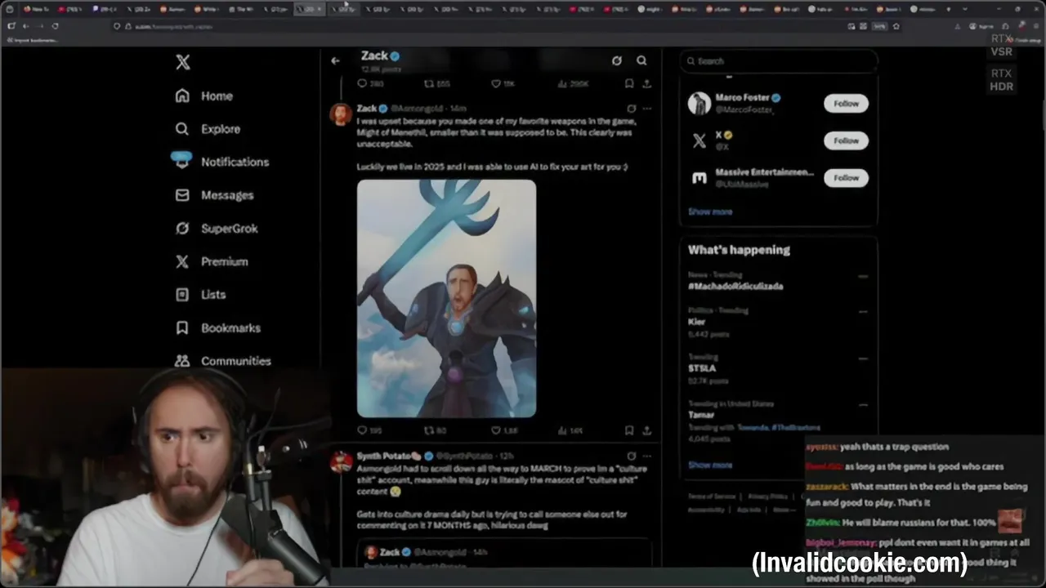Screen dimensions: 1046x588
Task: Open the $TSLA trending topic
Action: pos(702,368)
